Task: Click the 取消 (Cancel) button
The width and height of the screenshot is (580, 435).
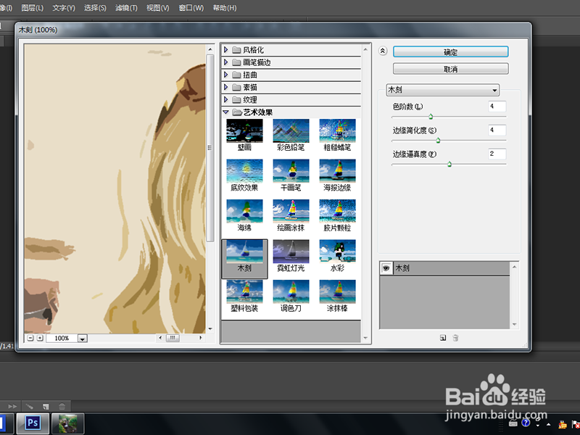Action: click(x=450, y=69)
